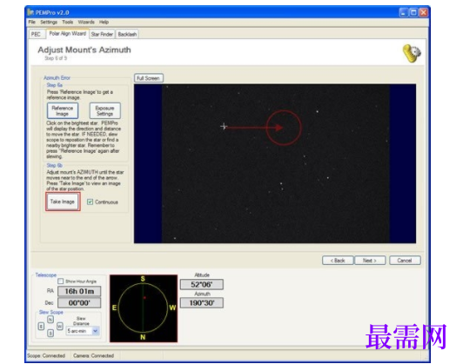Viewport: 463px width, 364px height.
Task: Click the PEMPro app icon in title bar
Action: (x=30, y=12)
